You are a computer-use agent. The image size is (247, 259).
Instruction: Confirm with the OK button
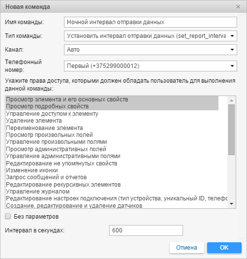[224, 248]
